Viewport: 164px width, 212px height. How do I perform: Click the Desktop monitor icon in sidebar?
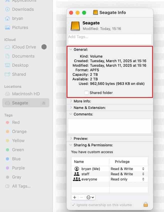point(7,65)
